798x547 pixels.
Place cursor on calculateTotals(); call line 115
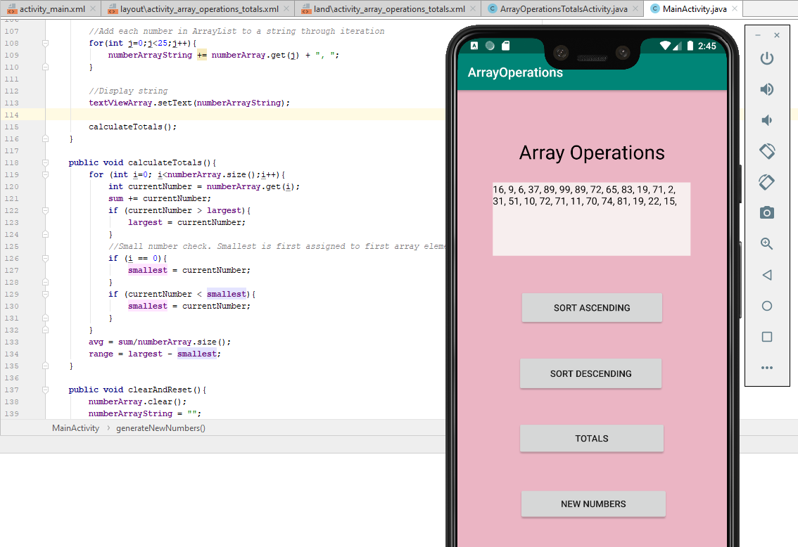click(x=132, y=127)
